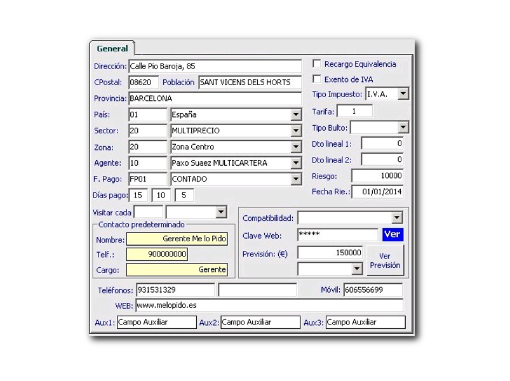Expand the Tipo Bulto dropdown
Image resolution: width=510 pixels, height=381 pixels.
click(403, 128)
